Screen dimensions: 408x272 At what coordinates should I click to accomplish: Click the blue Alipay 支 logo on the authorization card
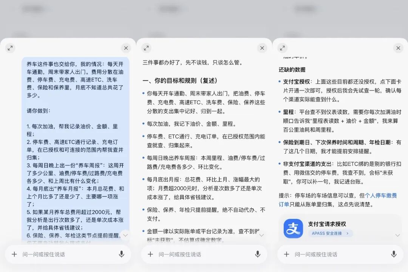click(293, 228)
